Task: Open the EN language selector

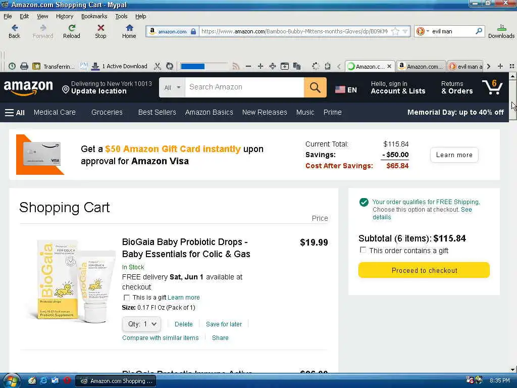Action: click(x=346, y=90)
